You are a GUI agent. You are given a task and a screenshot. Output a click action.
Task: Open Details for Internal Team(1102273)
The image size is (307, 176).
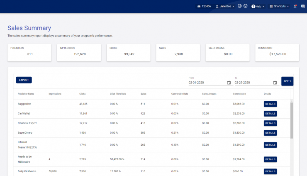(x=270, y=145)
